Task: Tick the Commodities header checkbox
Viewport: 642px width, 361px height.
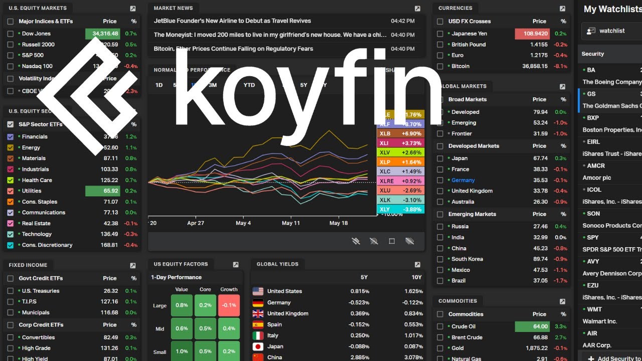Action: [x=440, y=314]
